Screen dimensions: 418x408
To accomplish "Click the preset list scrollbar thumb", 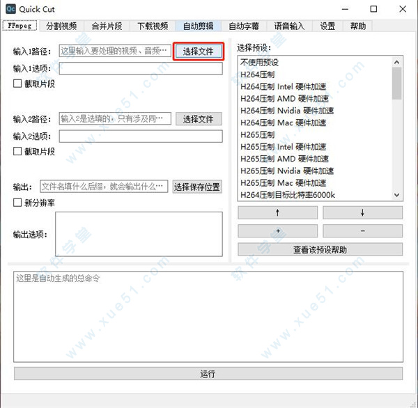I will pyautogui.click(x=396, y=83).
